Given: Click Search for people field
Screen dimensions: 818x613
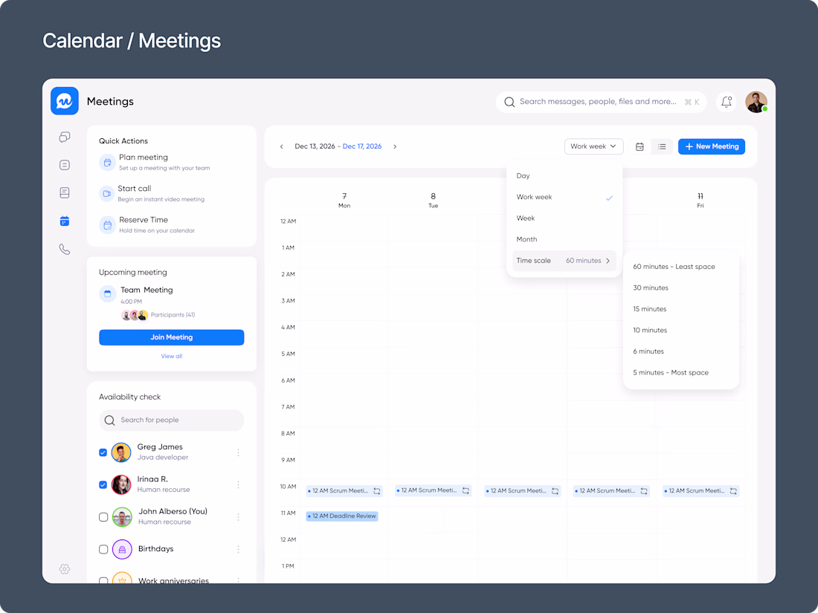Looking at the screenshot, I should 172,420.
